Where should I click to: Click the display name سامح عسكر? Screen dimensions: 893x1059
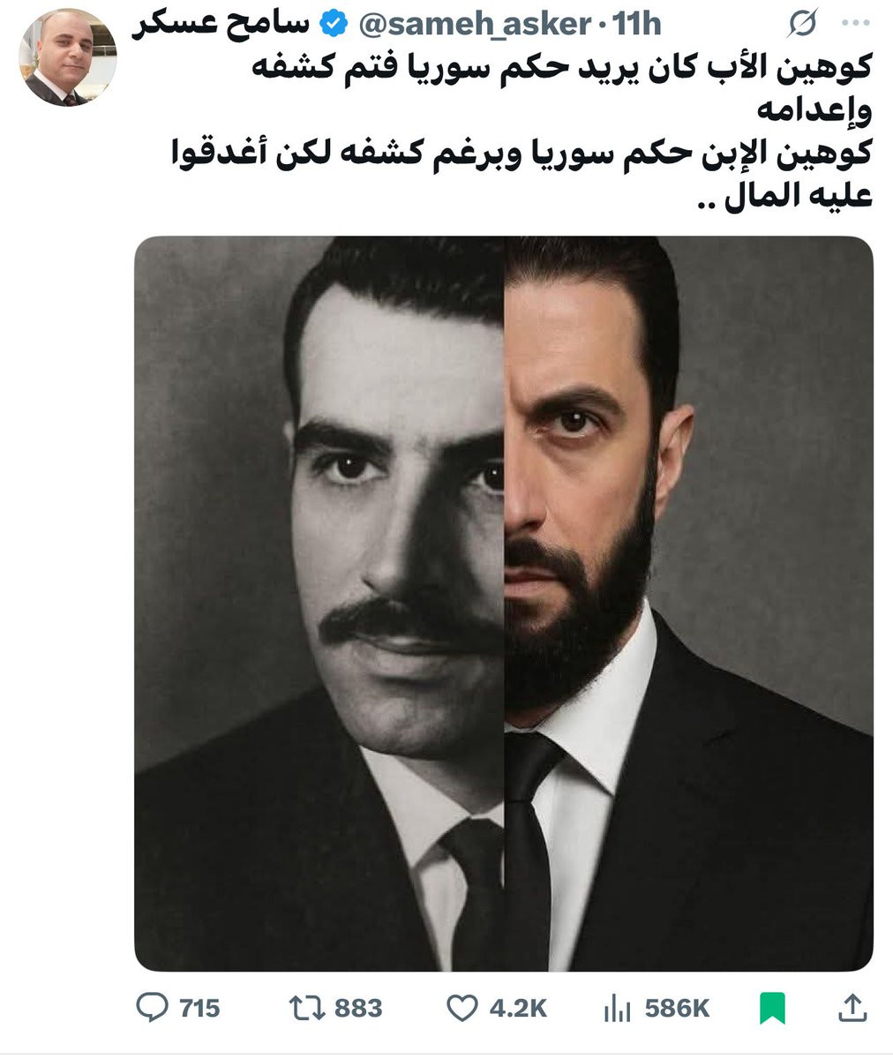coord(221,26)
